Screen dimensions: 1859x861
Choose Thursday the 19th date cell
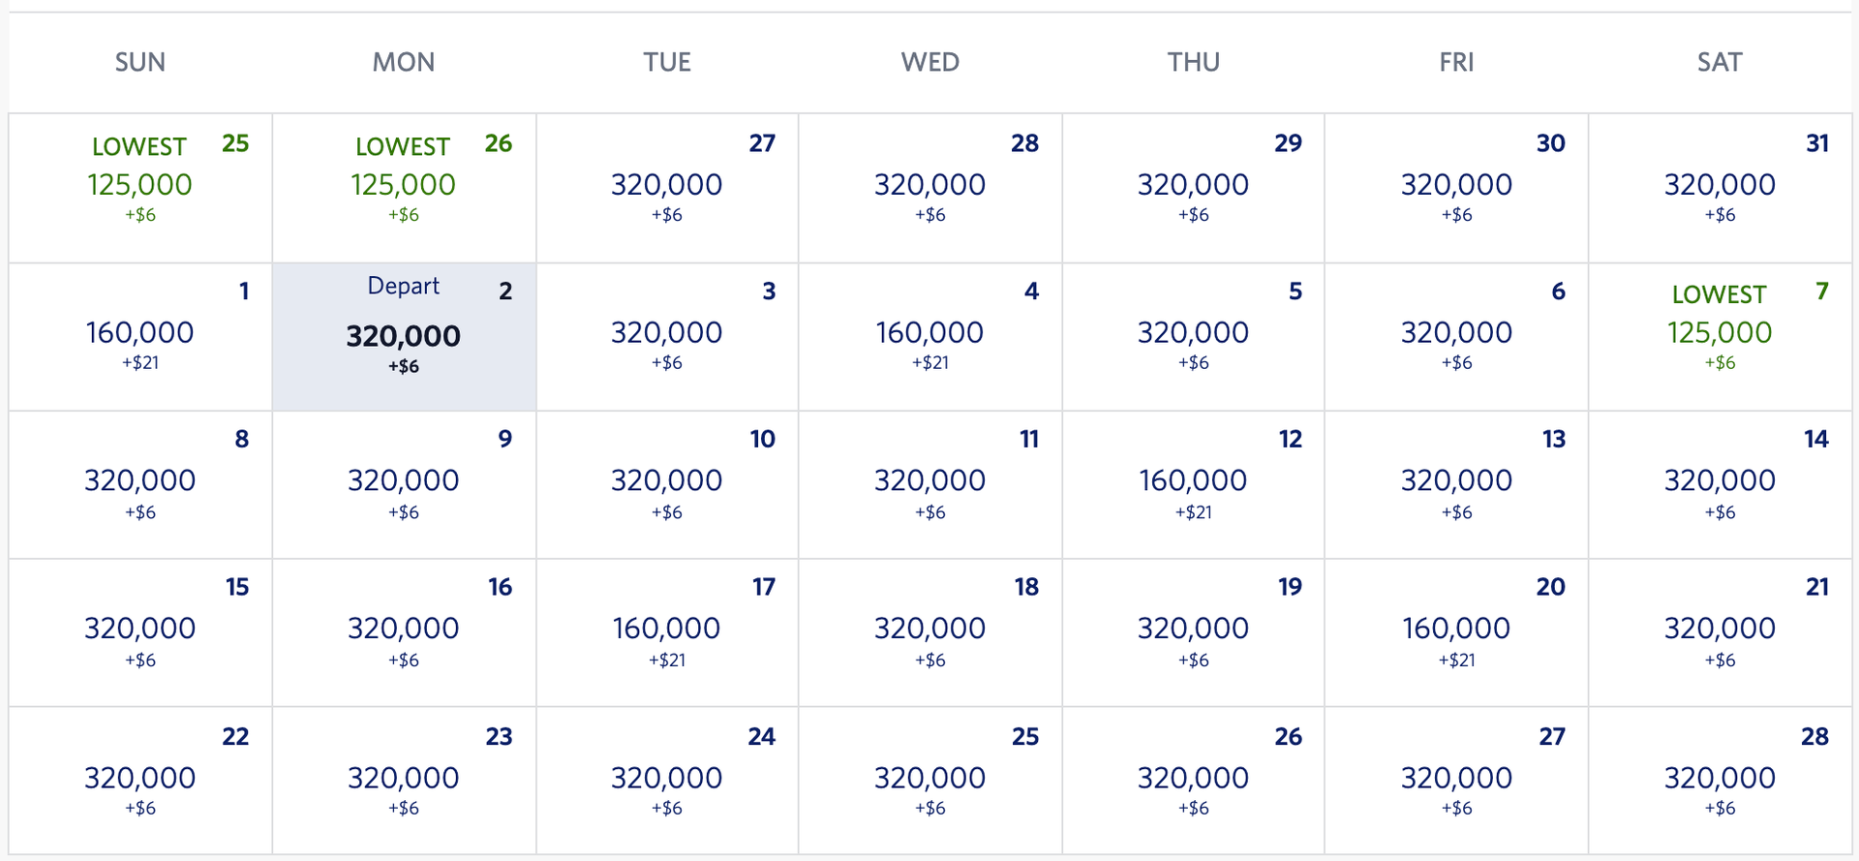coord(1193,630)
